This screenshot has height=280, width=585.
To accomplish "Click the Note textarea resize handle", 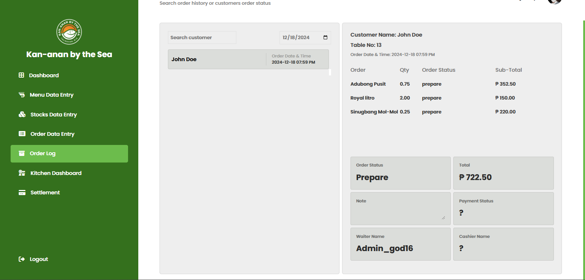I will pos(443,218).
